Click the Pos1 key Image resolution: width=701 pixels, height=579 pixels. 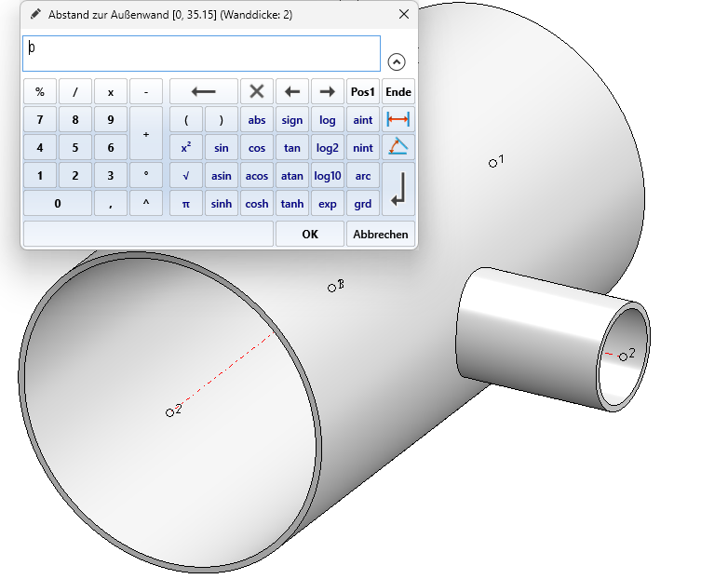[x=362, y=91]
